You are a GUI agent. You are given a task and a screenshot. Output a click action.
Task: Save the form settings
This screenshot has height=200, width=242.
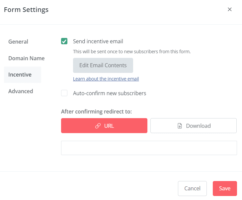225,188
